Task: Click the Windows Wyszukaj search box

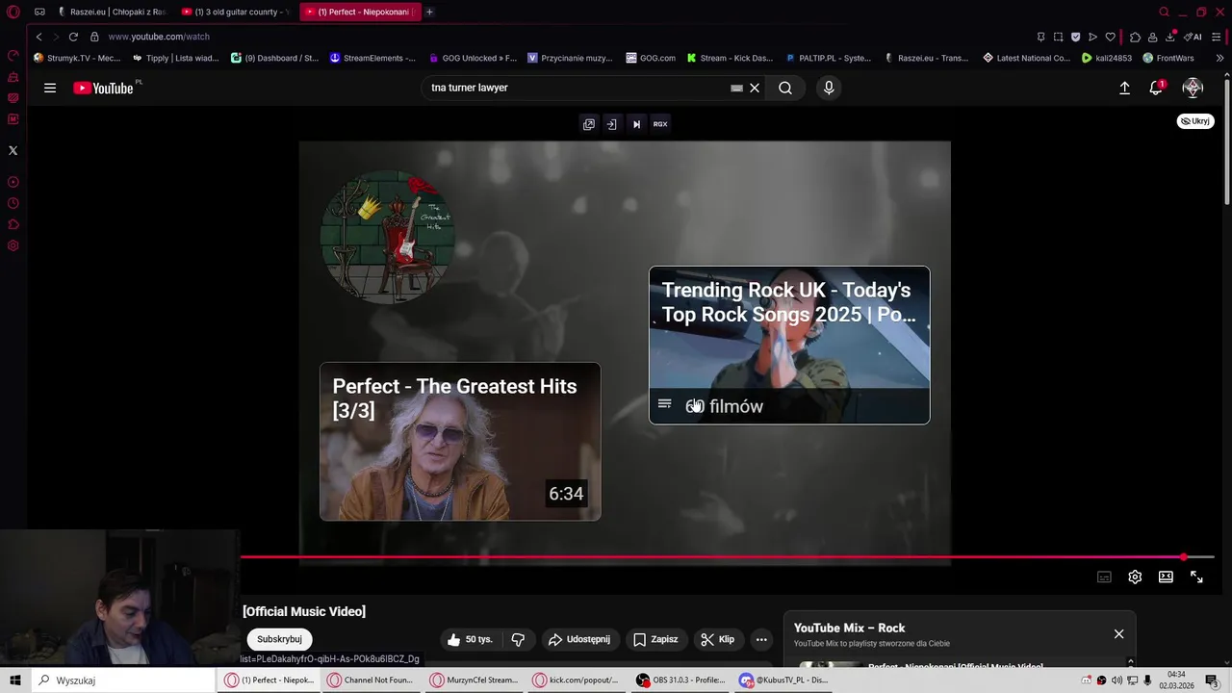Action: 123,680
